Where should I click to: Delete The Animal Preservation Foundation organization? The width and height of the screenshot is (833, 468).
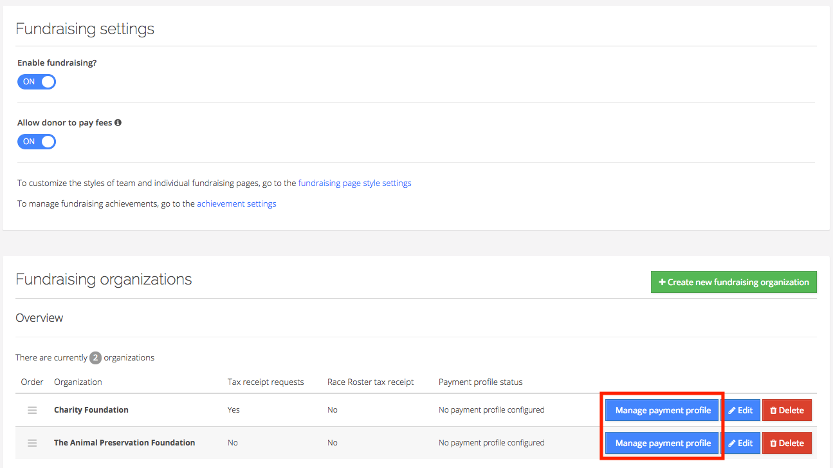[x=787, y=443]
